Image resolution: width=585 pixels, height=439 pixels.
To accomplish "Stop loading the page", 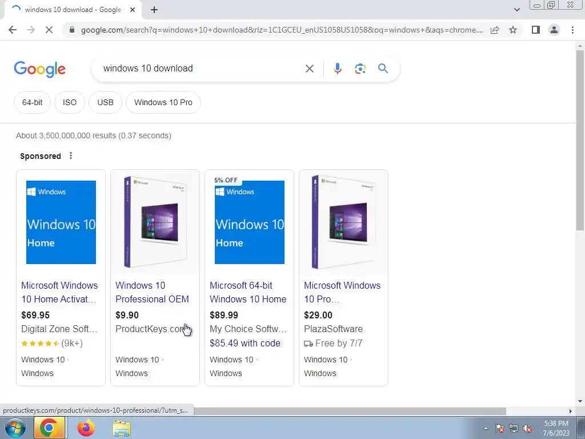I will click(49, 30).
